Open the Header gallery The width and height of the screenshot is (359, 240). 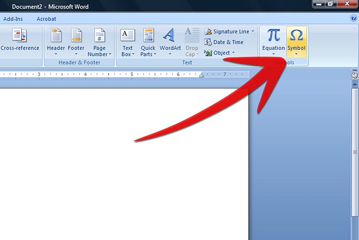coord(56,42)
